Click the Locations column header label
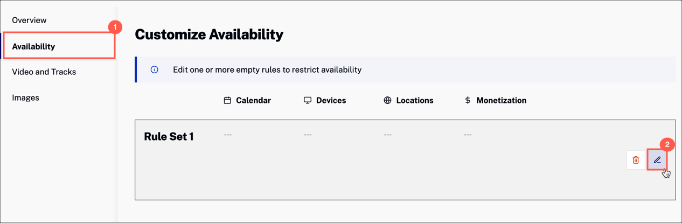This screenshot has width=682, height=223. coord(415,100)
